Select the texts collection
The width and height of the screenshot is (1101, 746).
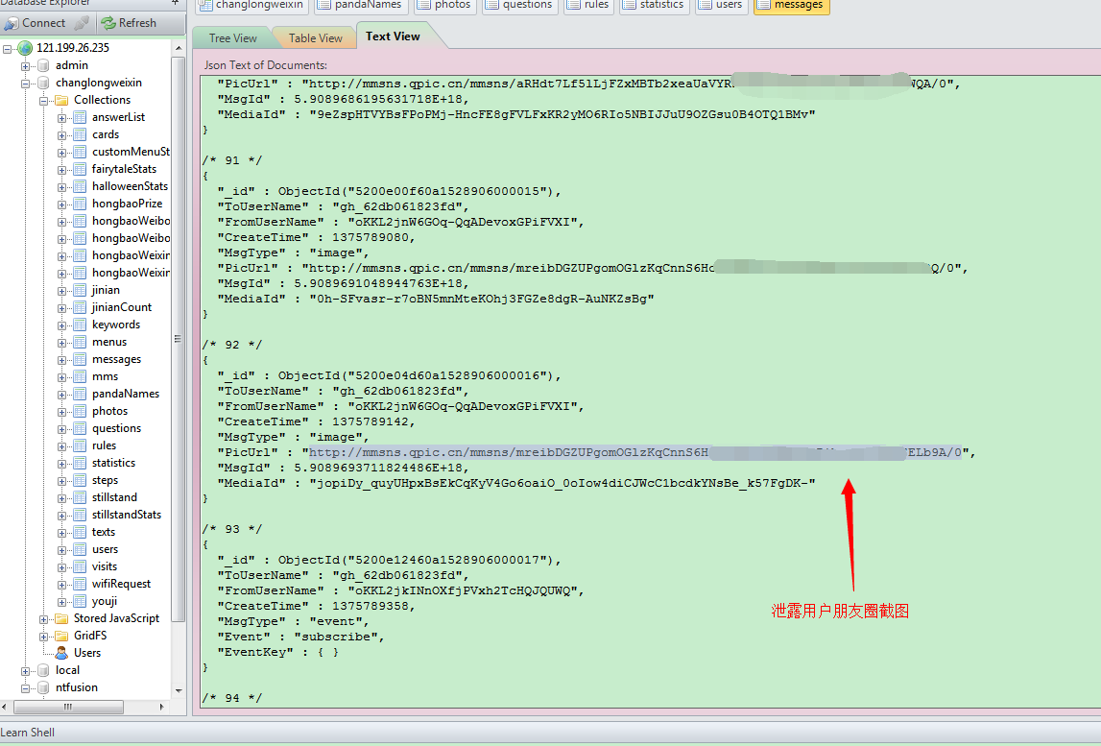point(104,532)
